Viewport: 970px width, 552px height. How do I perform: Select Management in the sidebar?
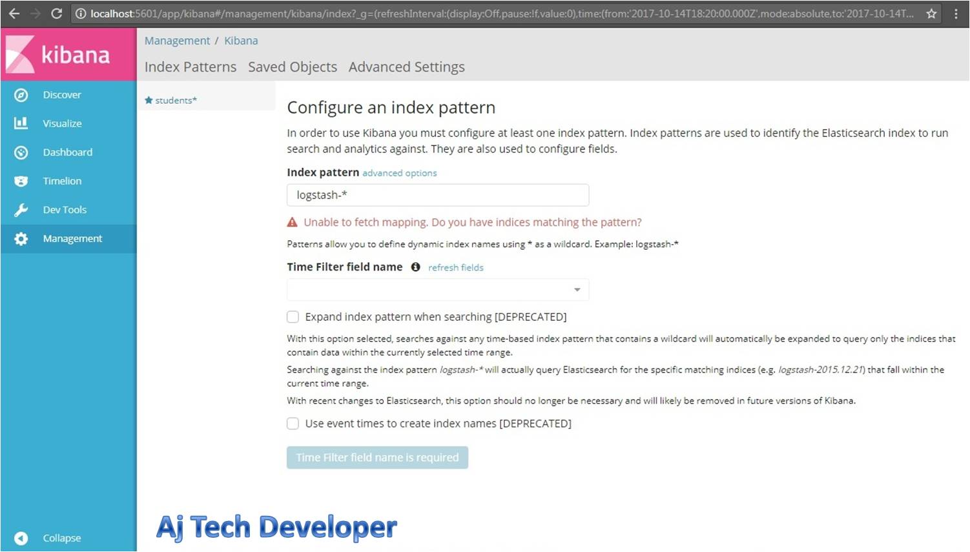coord(72,239)
